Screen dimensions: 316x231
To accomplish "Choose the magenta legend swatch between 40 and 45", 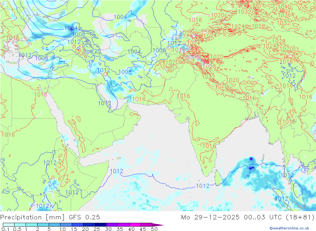I will click(135, 224).
